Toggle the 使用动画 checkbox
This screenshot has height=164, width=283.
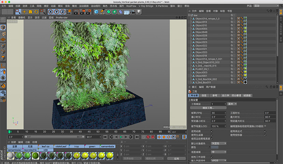pyautogui.click(x=212, y=131)
